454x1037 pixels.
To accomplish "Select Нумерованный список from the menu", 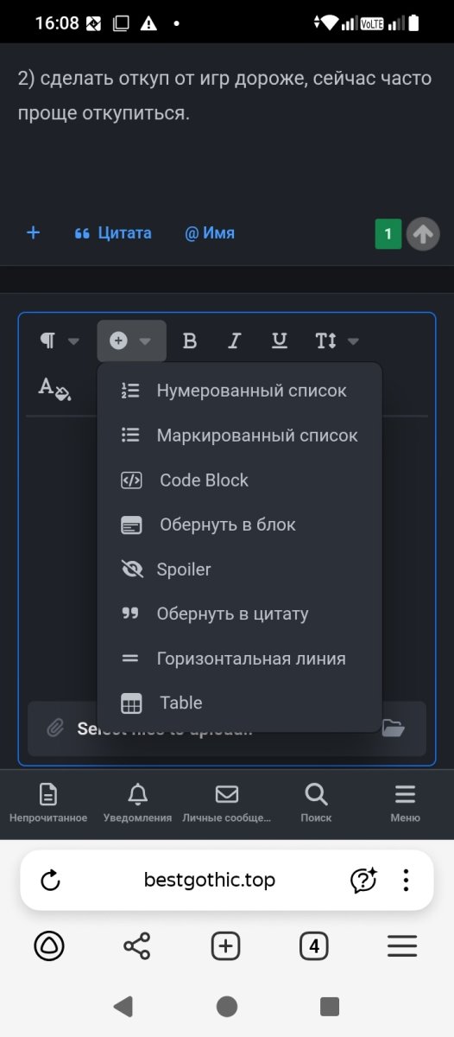I will click(239, 391).
